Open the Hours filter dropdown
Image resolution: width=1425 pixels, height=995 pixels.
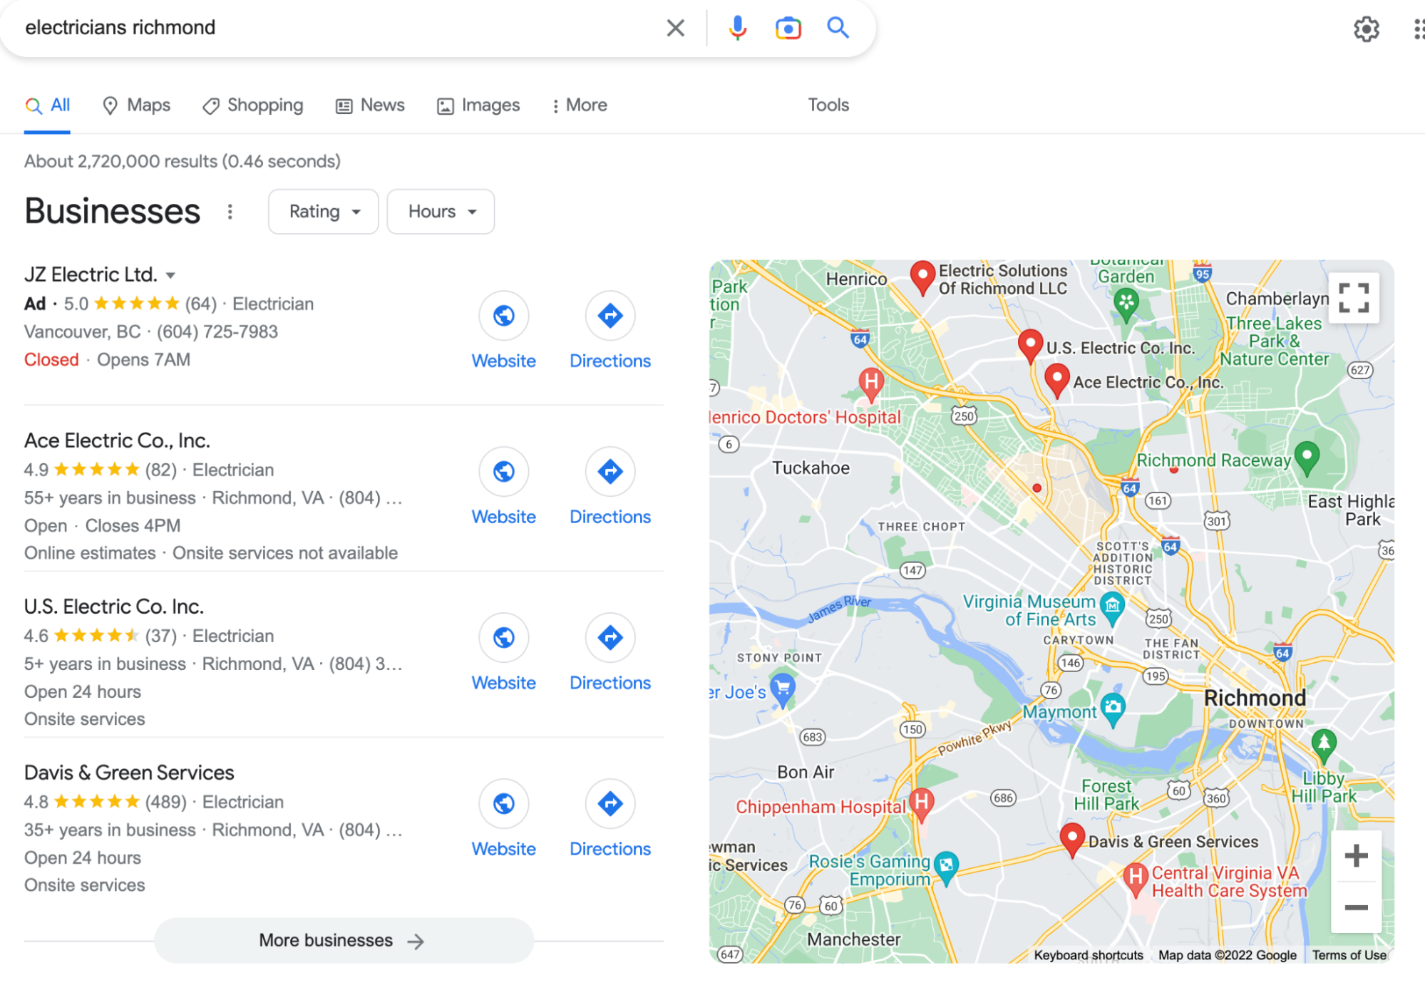coord(440,211)
